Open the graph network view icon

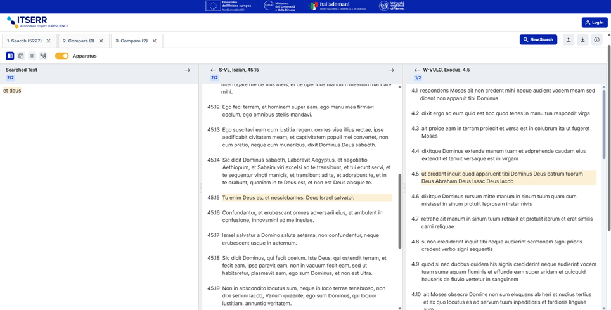tap(43, 56)
